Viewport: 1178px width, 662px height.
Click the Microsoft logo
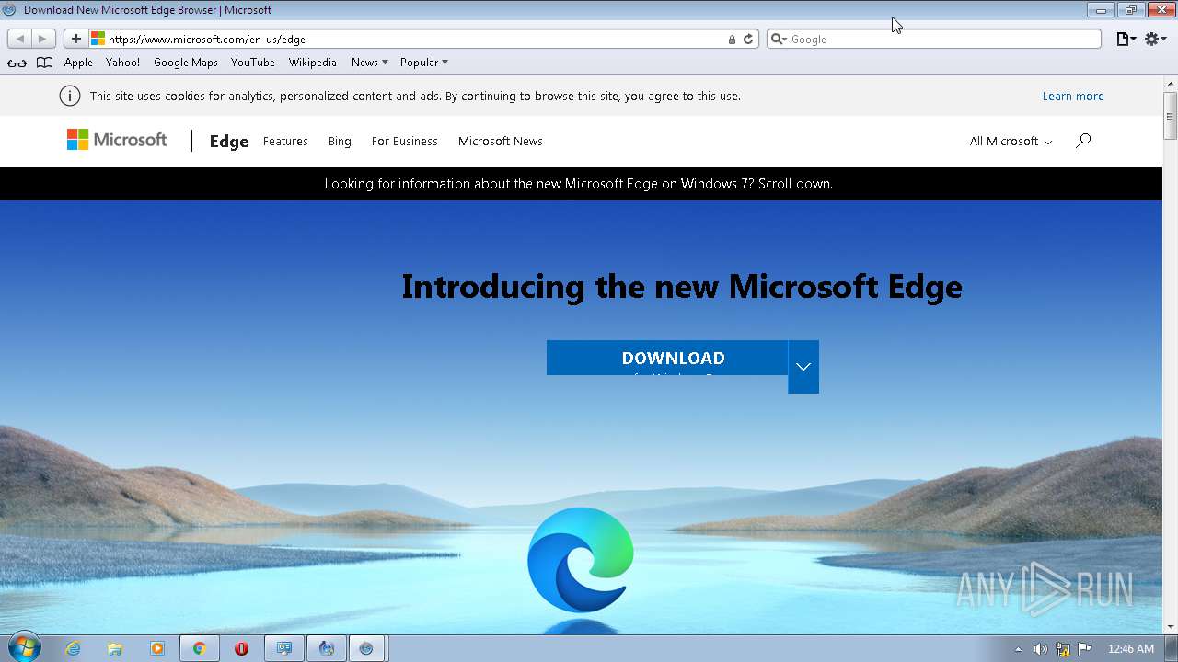click(x=117, y=140)
